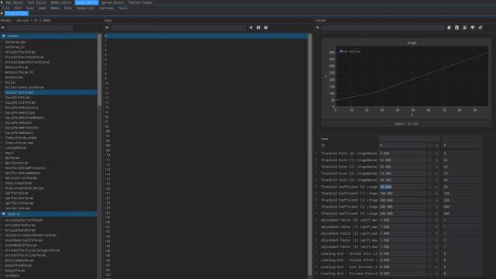The width and height of the screenshot is (496, 279).
Task: Select the Bullet param
Action: pos(10,82)
